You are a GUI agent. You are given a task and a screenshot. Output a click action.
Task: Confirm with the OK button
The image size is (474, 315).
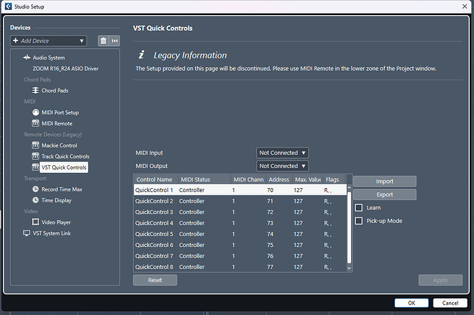411,303
